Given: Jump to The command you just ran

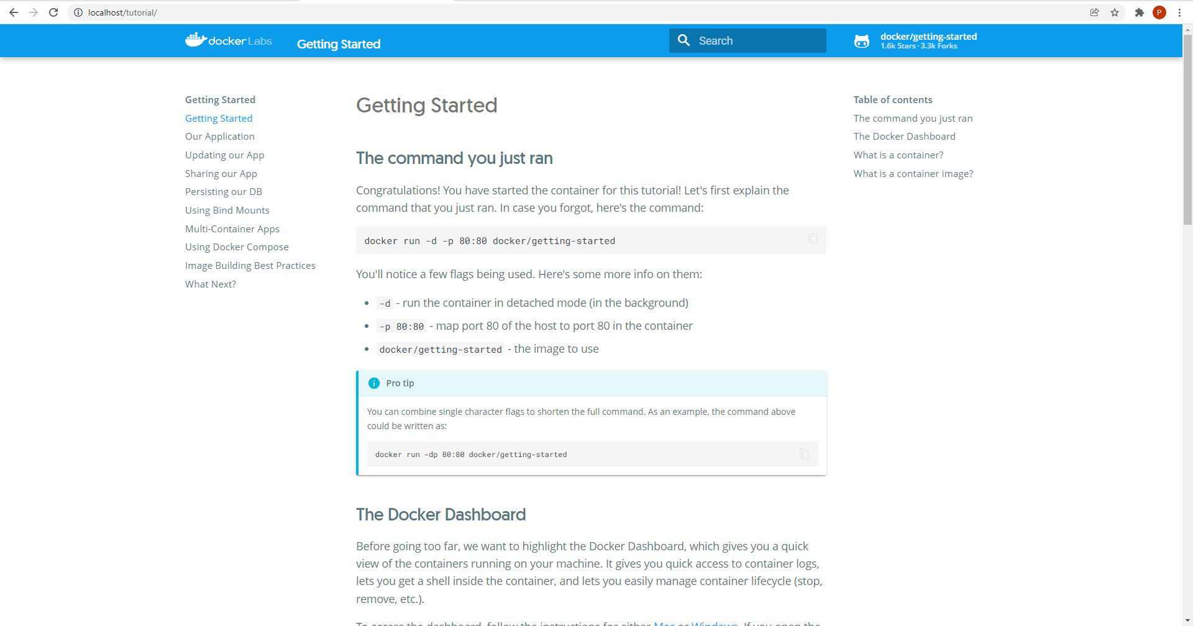Looking at the screenshot, I should click(x=913, y=118).
